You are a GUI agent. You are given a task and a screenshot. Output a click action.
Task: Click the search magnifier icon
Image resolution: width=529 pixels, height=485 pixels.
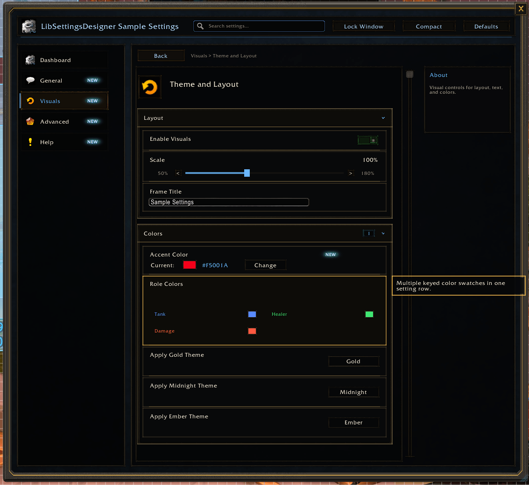200,26
